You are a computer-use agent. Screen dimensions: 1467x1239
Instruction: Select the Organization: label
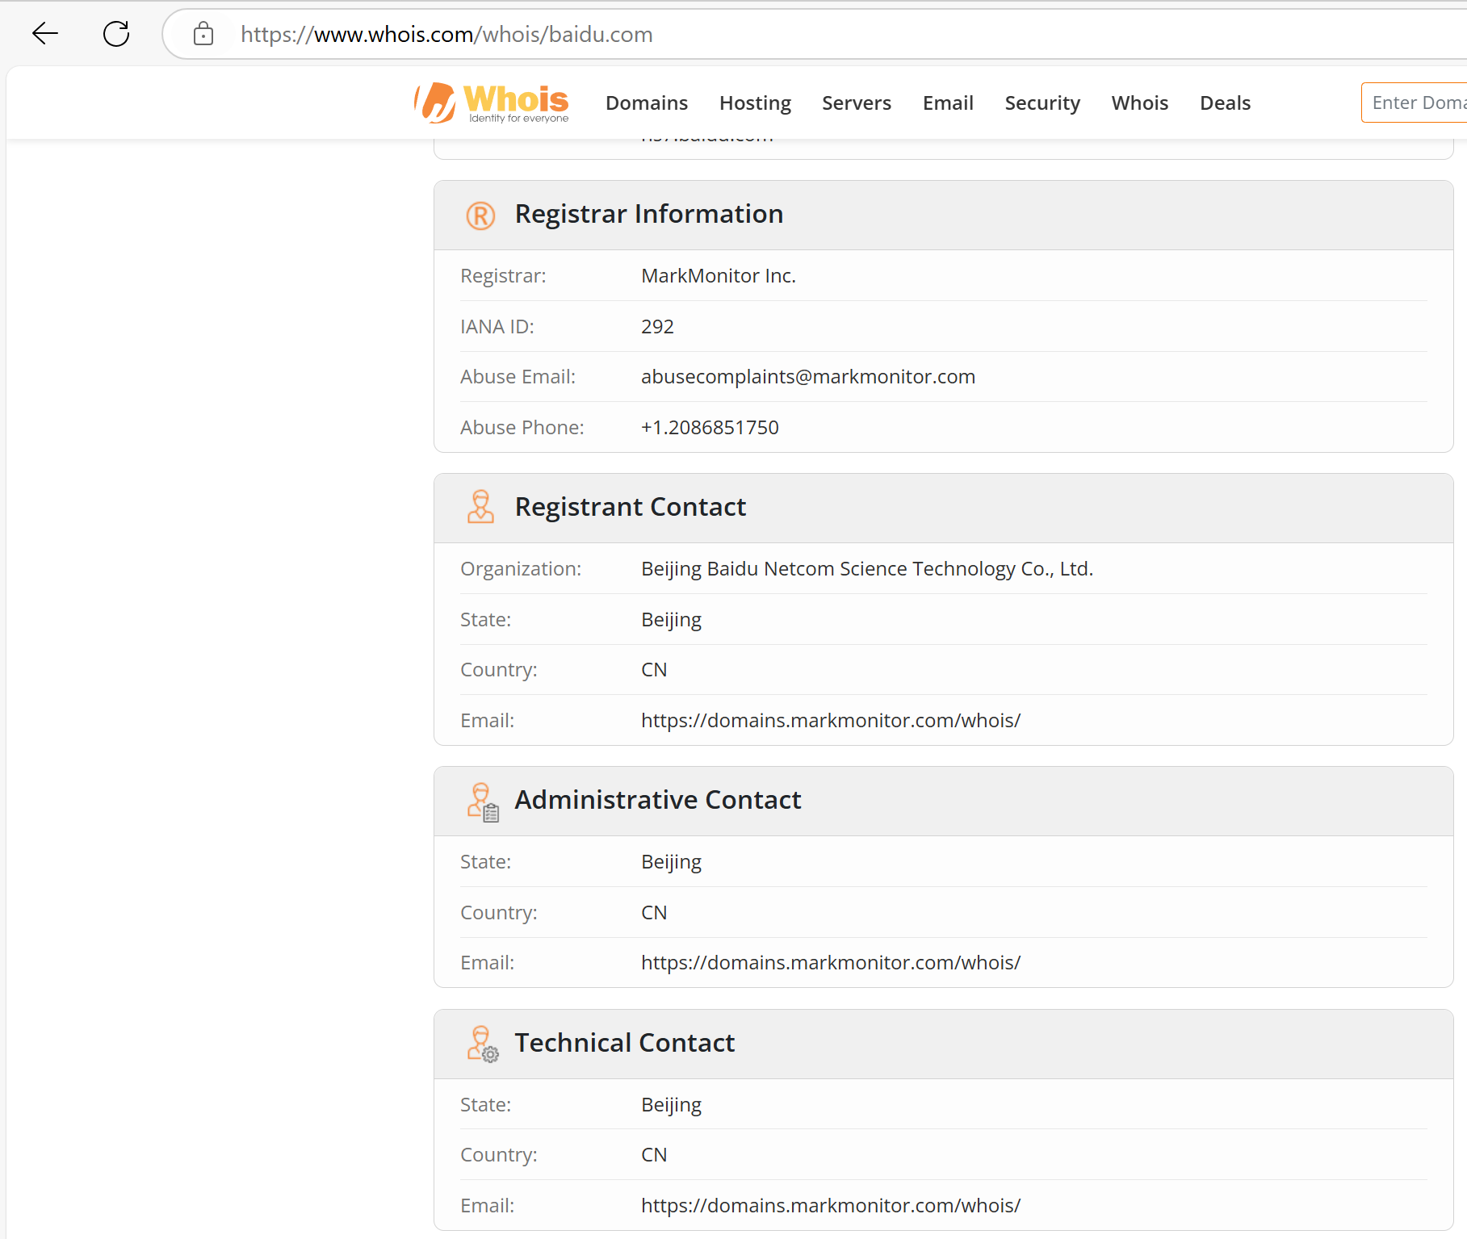(521, 569)
